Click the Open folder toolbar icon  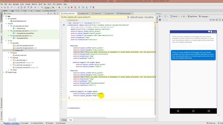[x=2, y=7]
